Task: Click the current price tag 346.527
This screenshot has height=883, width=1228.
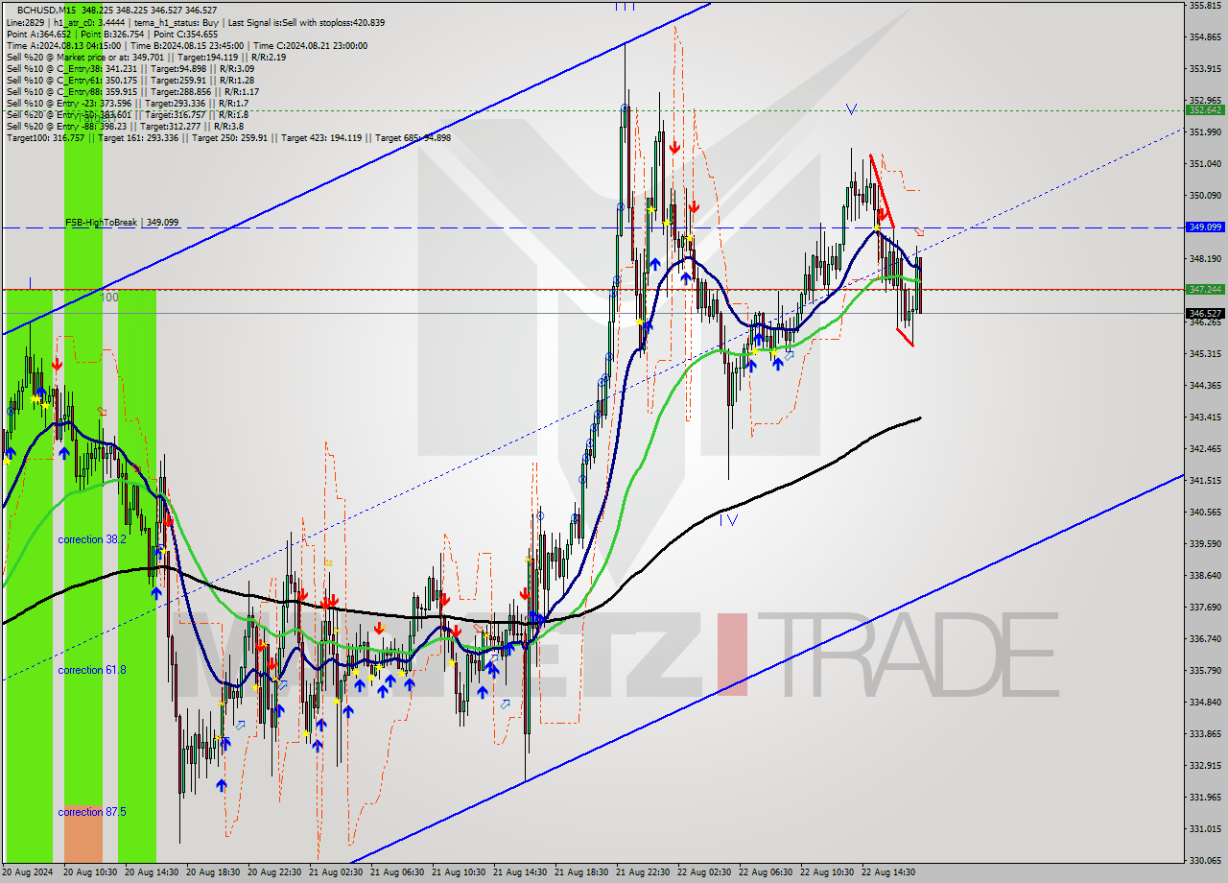Action: point(1205,314)
